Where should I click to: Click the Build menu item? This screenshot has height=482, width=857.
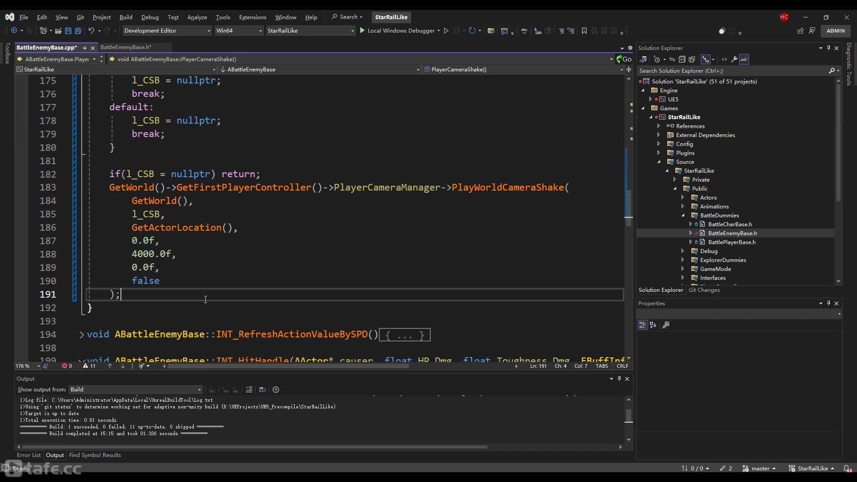pos(126,17)
